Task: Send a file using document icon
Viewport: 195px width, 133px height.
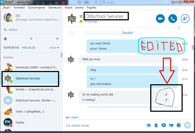Action: 156,125
